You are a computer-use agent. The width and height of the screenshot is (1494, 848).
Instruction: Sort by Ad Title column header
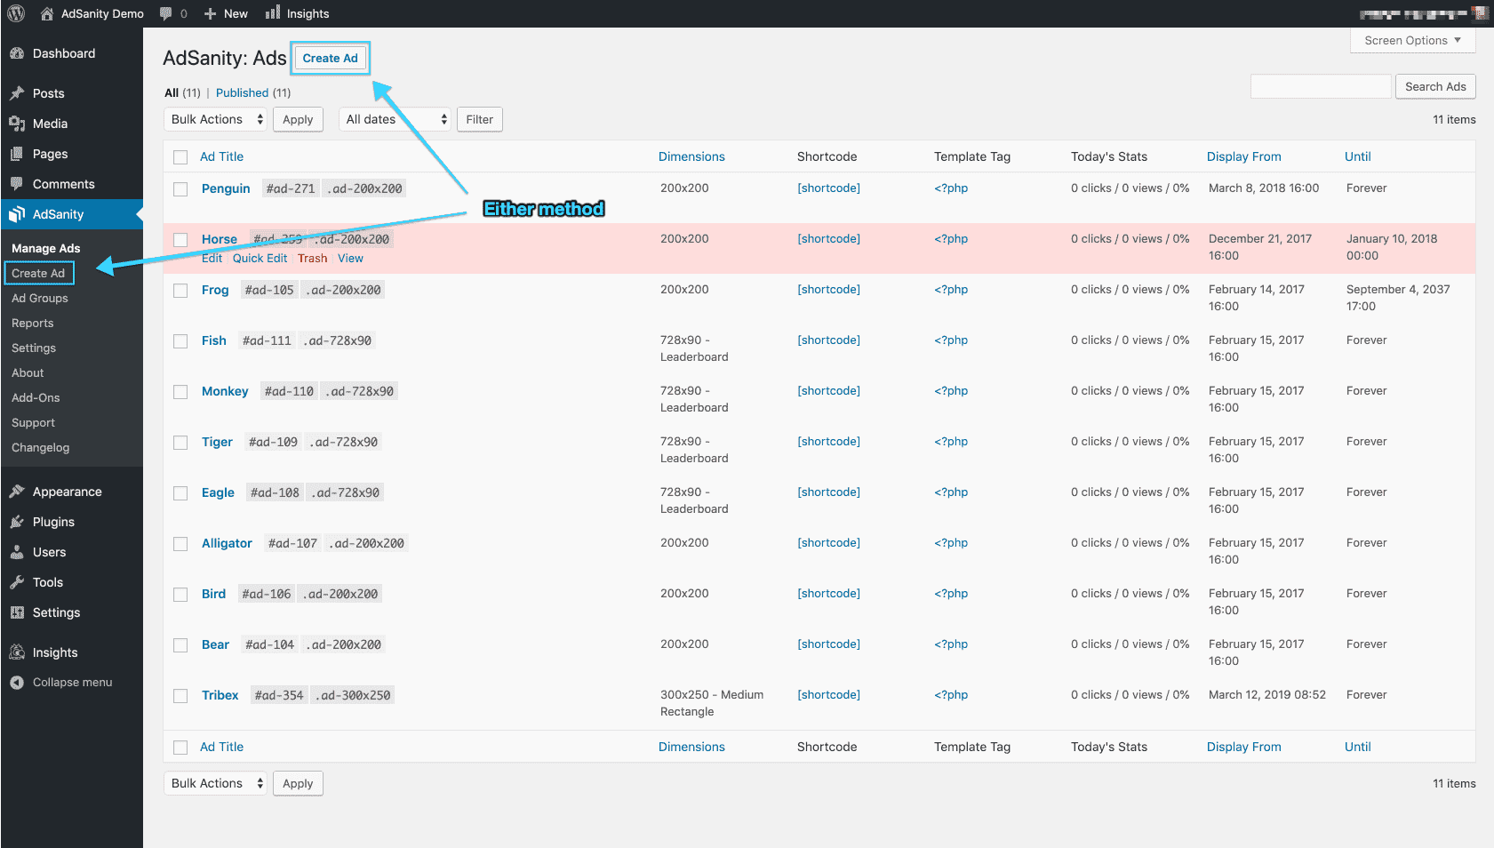[221, 156]
